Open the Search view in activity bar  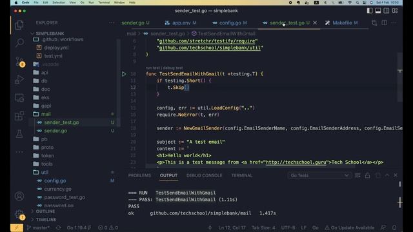point(19,43)
